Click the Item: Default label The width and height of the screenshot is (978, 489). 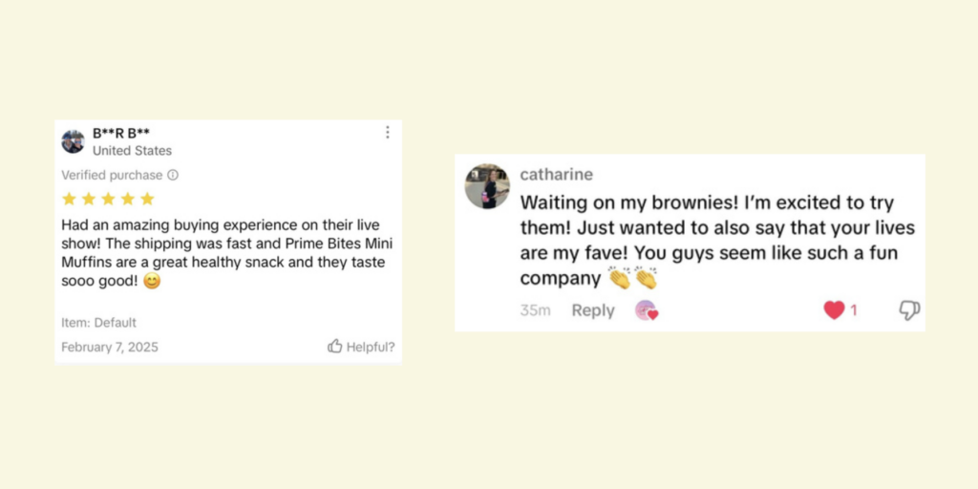98,323
